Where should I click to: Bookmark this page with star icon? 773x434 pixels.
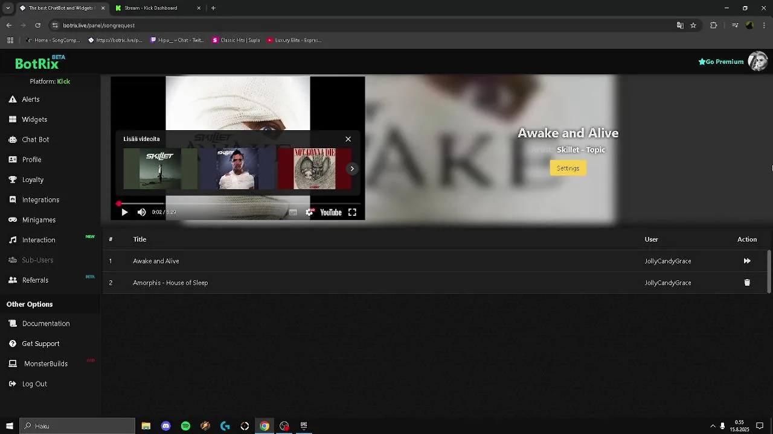(693, 25)
